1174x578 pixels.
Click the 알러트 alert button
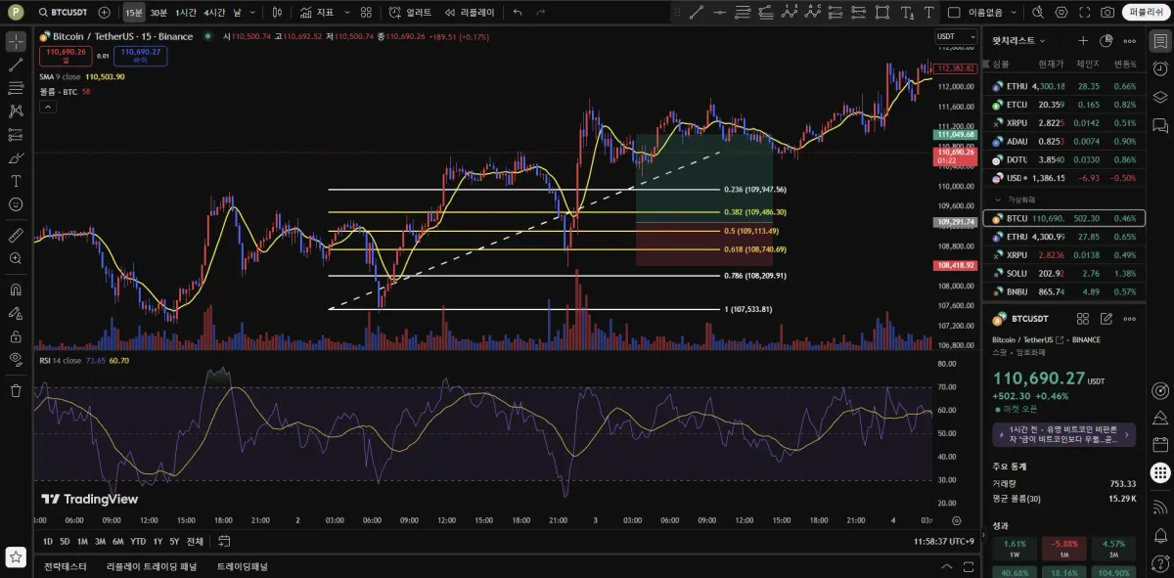pos(410,13)
